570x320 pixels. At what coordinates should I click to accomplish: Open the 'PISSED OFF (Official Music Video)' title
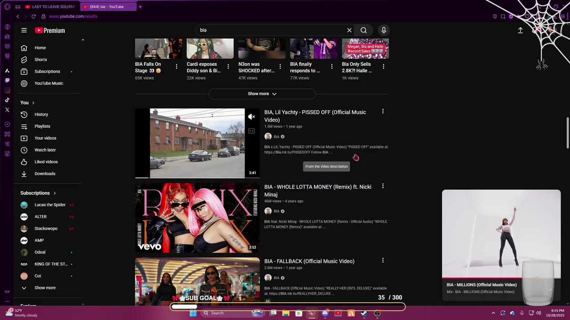tap(315, 116)
